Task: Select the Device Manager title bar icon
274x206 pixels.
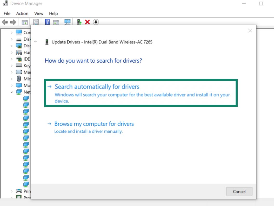Action: [x=5, y=3]
